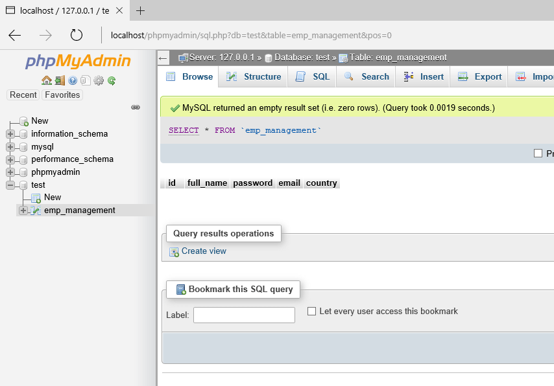Select the New table entry under test
Screen dimensions: 554x386
pyautogui.click(x=53, y=198)
